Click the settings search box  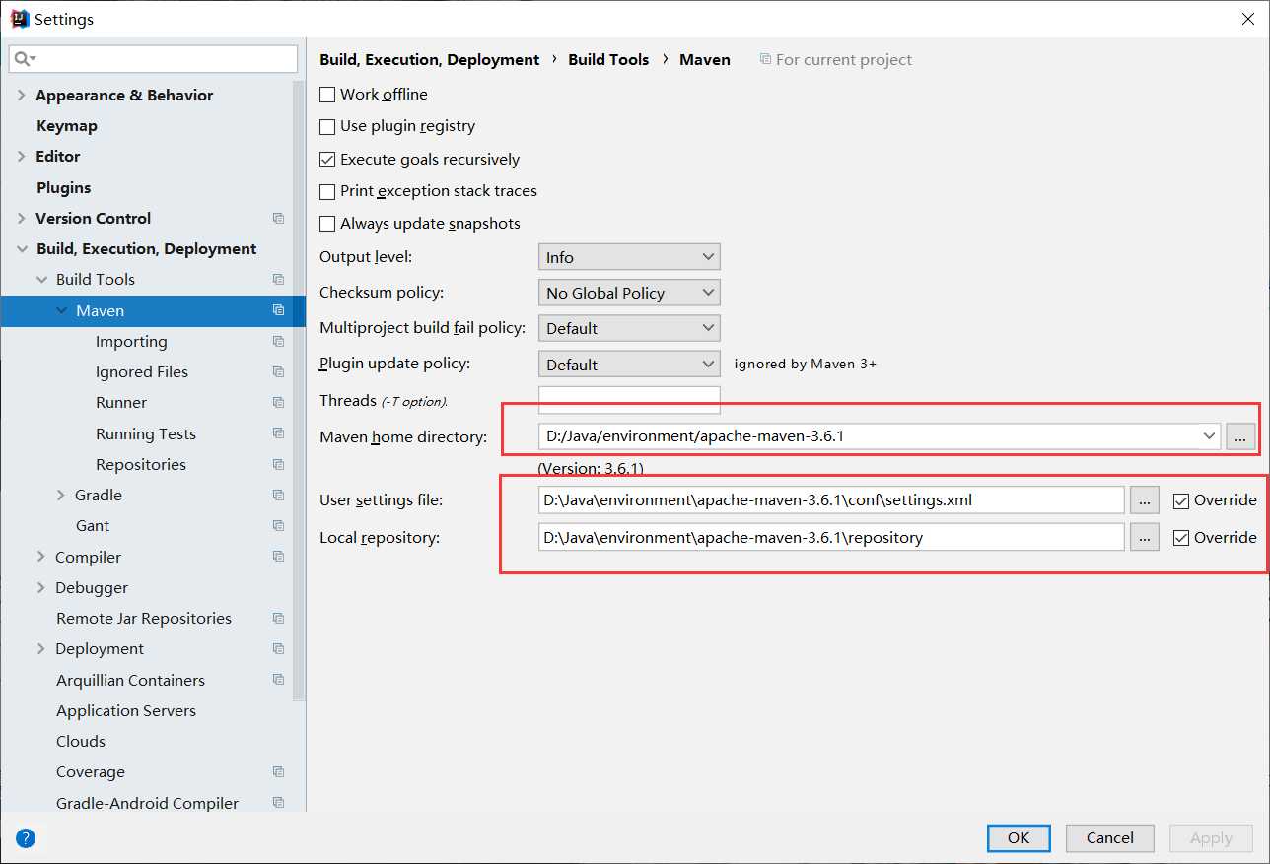point(153,59)
